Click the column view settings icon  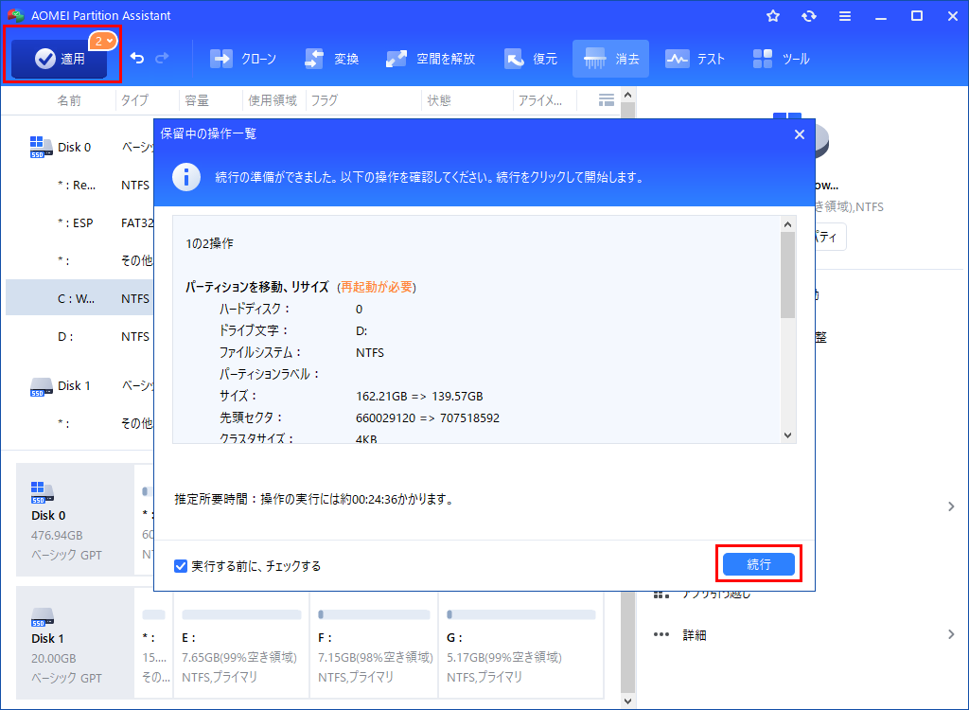pyautogui.click(x=607, y=100)
